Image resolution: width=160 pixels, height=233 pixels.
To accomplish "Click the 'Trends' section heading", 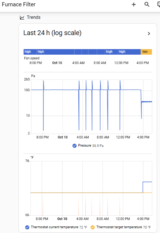I will coord(34,17).
